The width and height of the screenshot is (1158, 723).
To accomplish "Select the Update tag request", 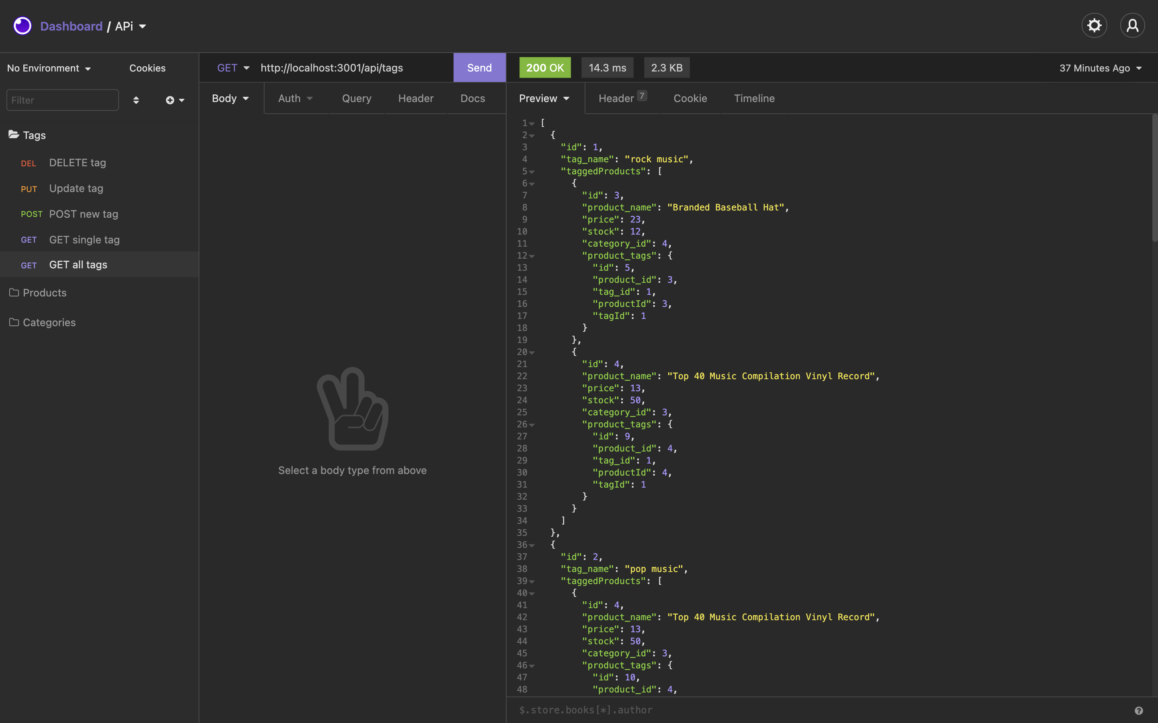I will pyautogui.click(x=99, y=188).
